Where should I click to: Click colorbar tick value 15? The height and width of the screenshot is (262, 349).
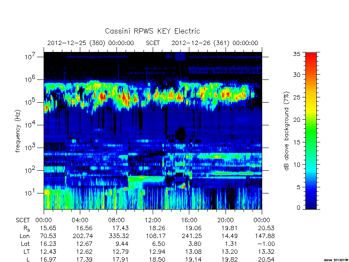coord(297,142)
